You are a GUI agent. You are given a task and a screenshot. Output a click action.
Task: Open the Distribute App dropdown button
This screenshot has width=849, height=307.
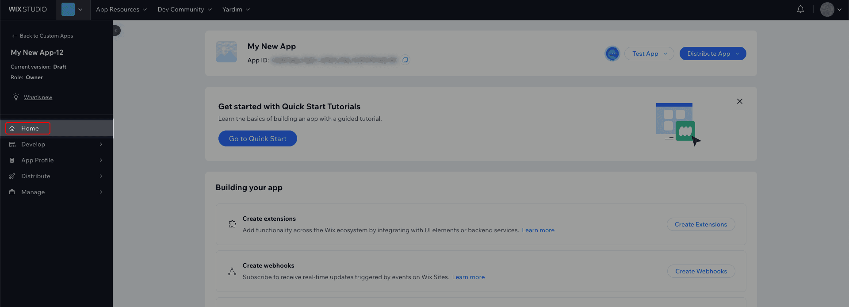(x=713, y=54)
